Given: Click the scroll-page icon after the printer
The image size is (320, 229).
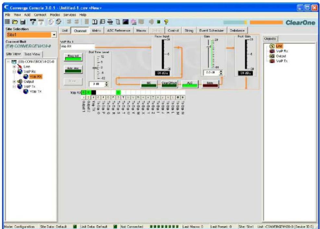Looking at the screenshot, I should pyautogui.click(x=118, y=22).
